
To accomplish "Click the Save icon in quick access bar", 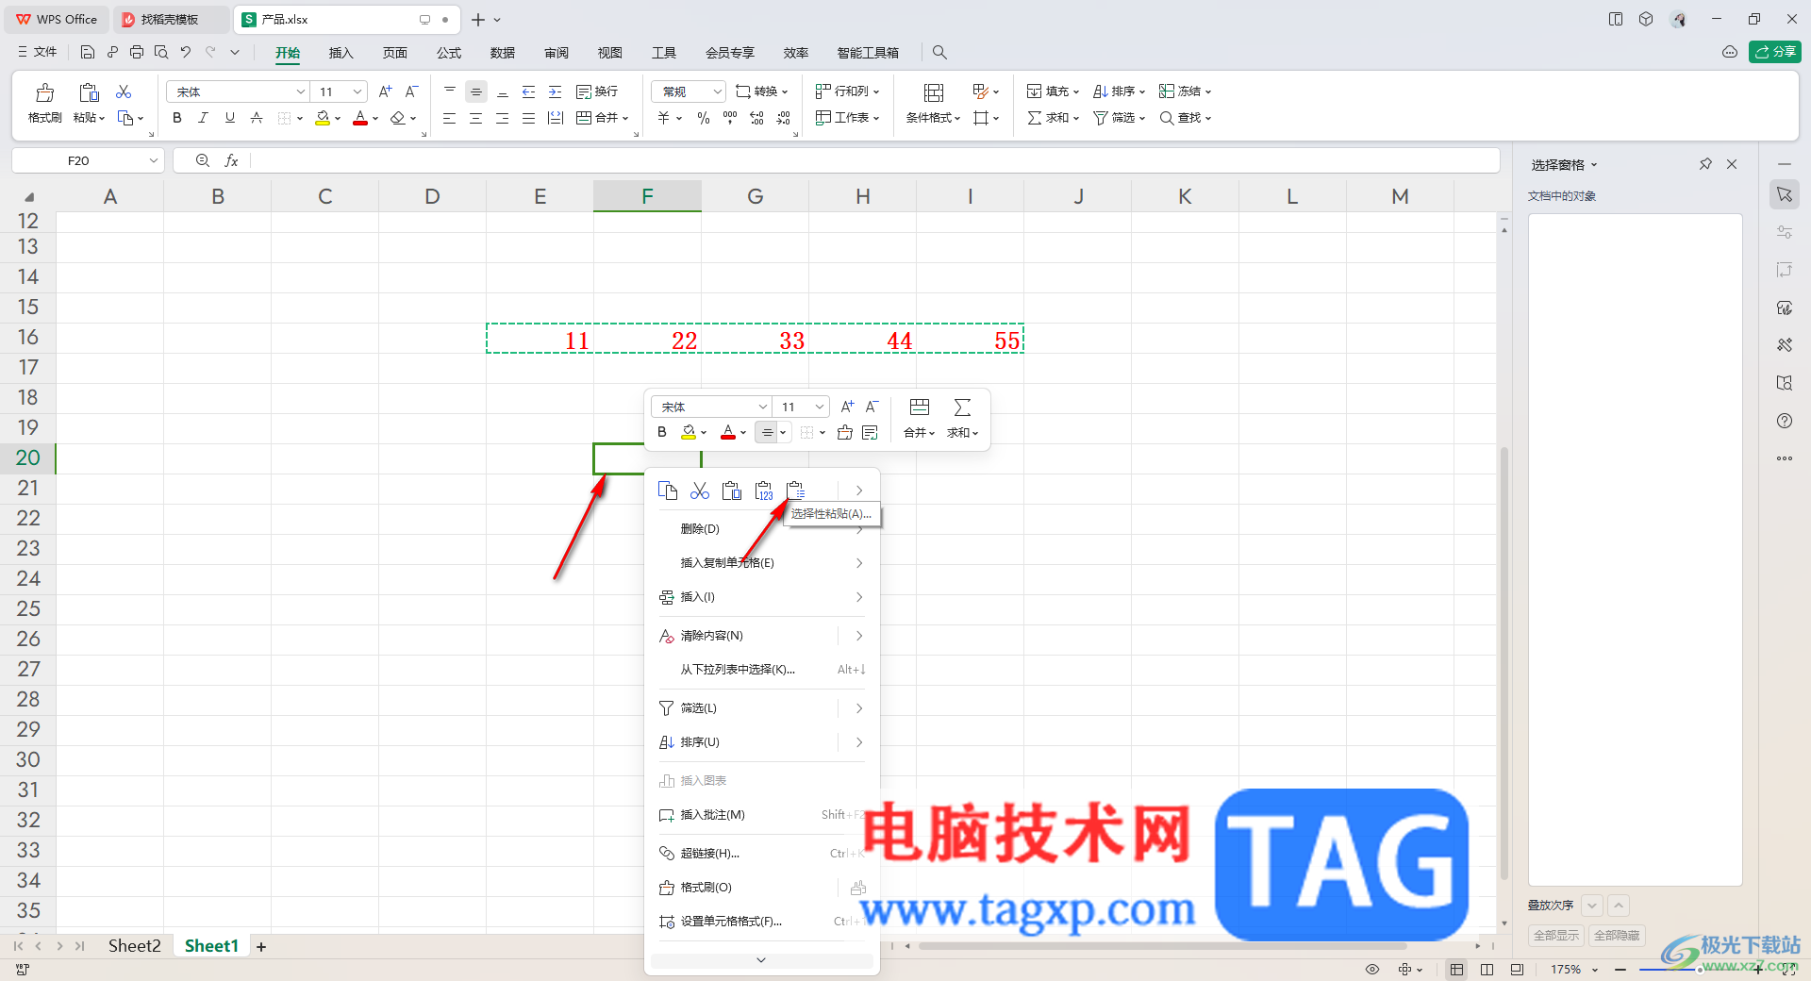I will point(88,52).
